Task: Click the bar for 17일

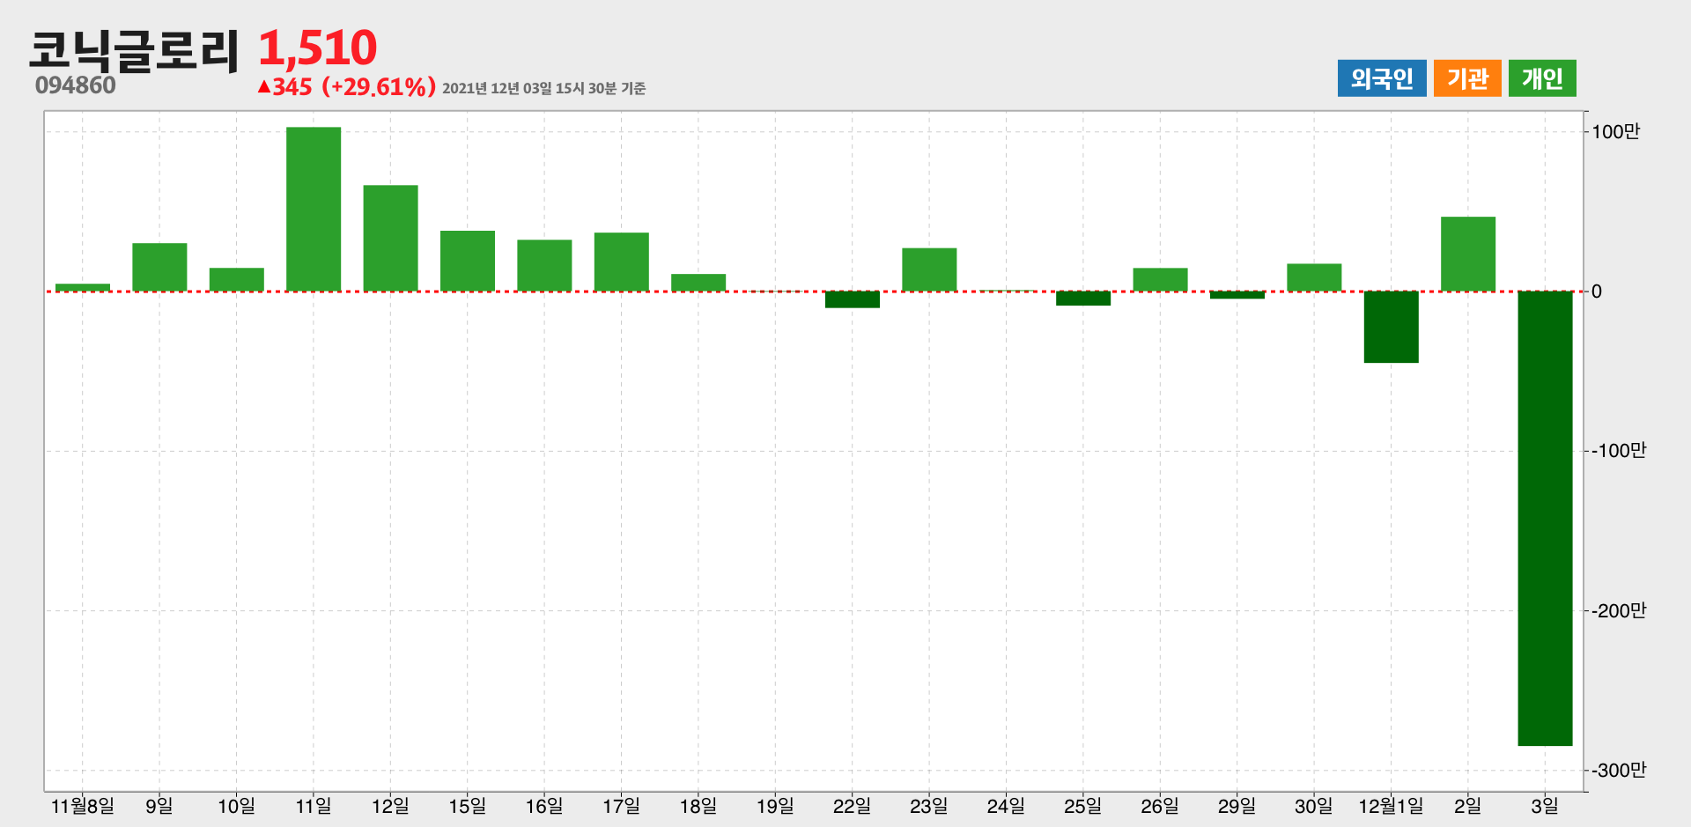Action: tap(622, 262)
